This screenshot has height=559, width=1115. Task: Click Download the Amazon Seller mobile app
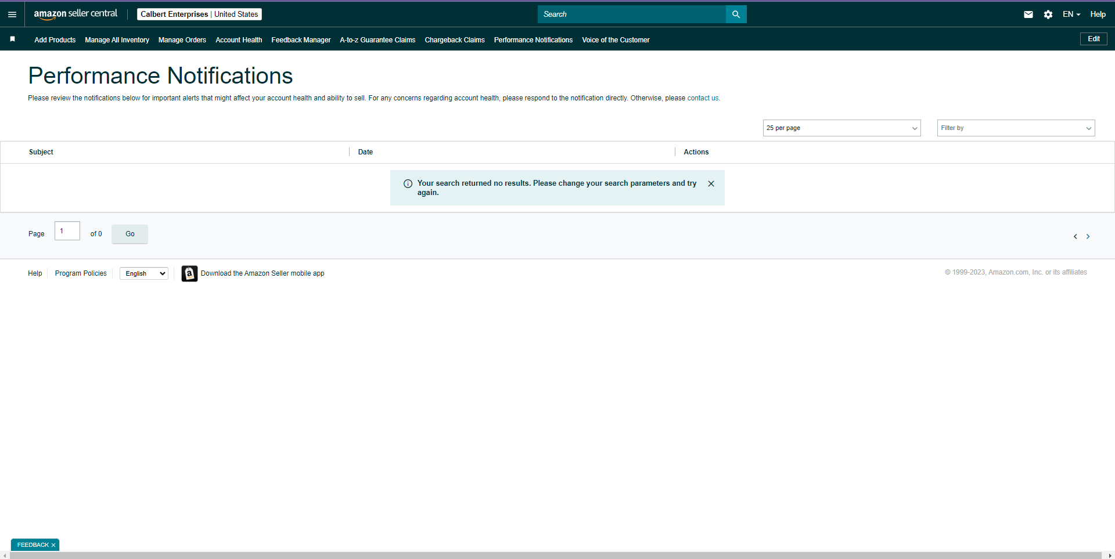[x=262, y=273]
